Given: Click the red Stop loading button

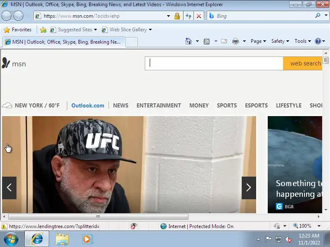Looking at the screenshot, I should tap(199, 16).
